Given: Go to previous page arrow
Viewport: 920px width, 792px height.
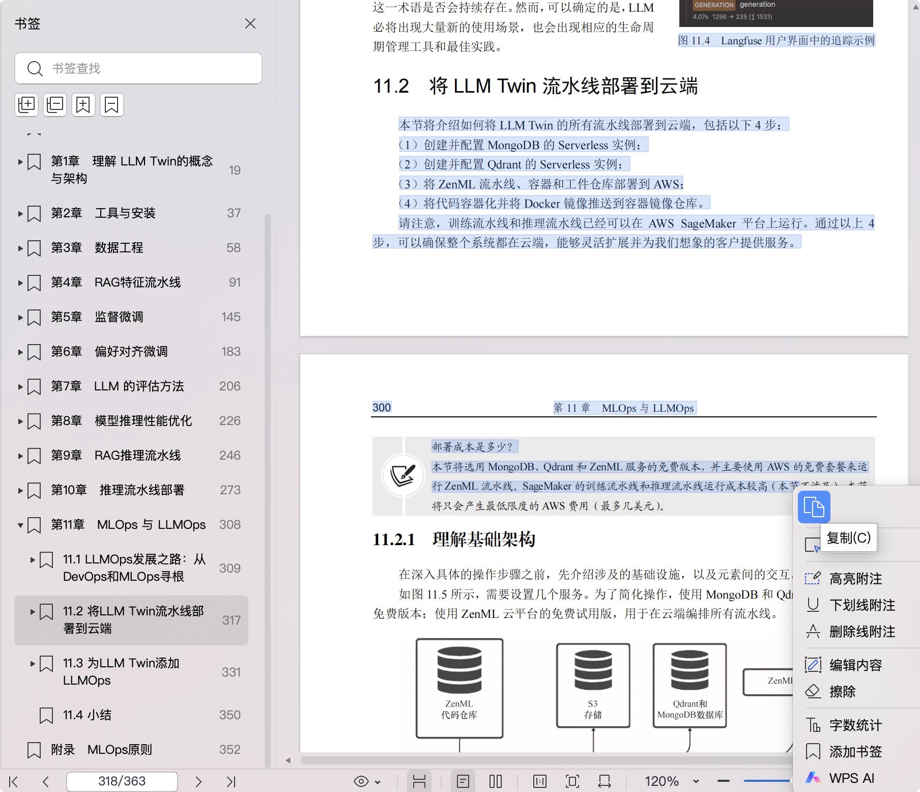Looking at the screenshot, I should 46,781.
